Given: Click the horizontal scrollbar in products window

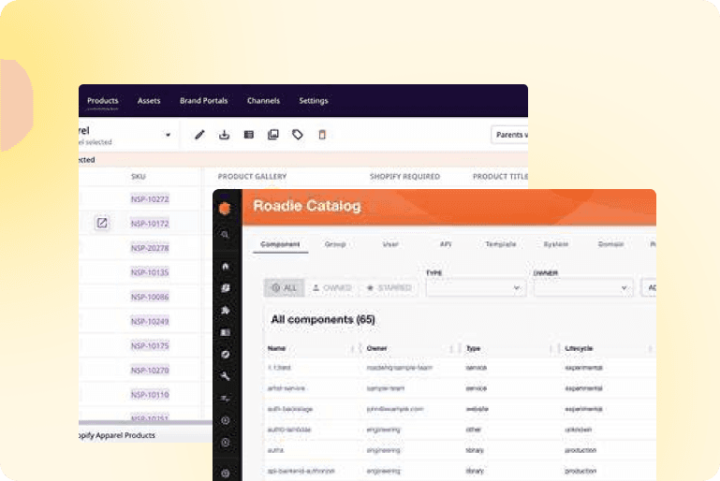Looking at the screenshot, I should [x=145, y=422].
